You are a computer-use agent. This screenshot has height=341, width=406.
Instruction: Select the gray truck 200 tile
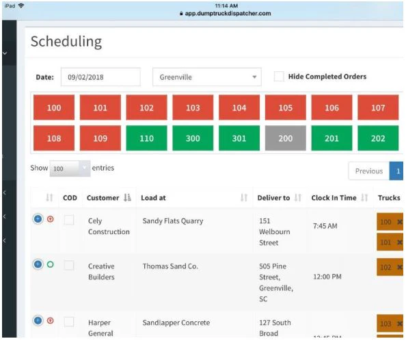tap(285, 138)
